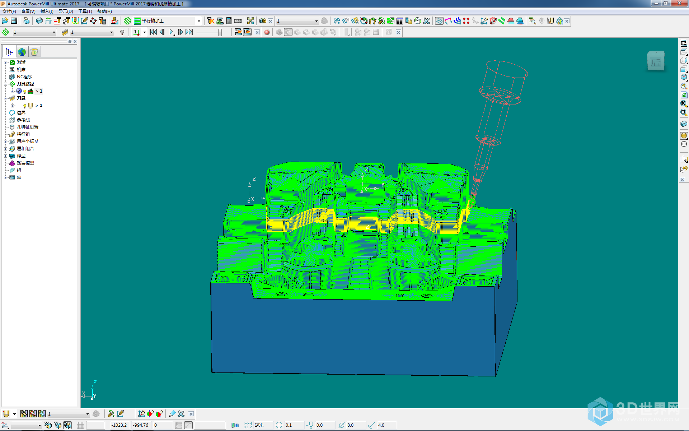This screenshot has height=431, width=689.
Task: Click the light bulb icon in simulation toolbar
Action: pos(122,32)
